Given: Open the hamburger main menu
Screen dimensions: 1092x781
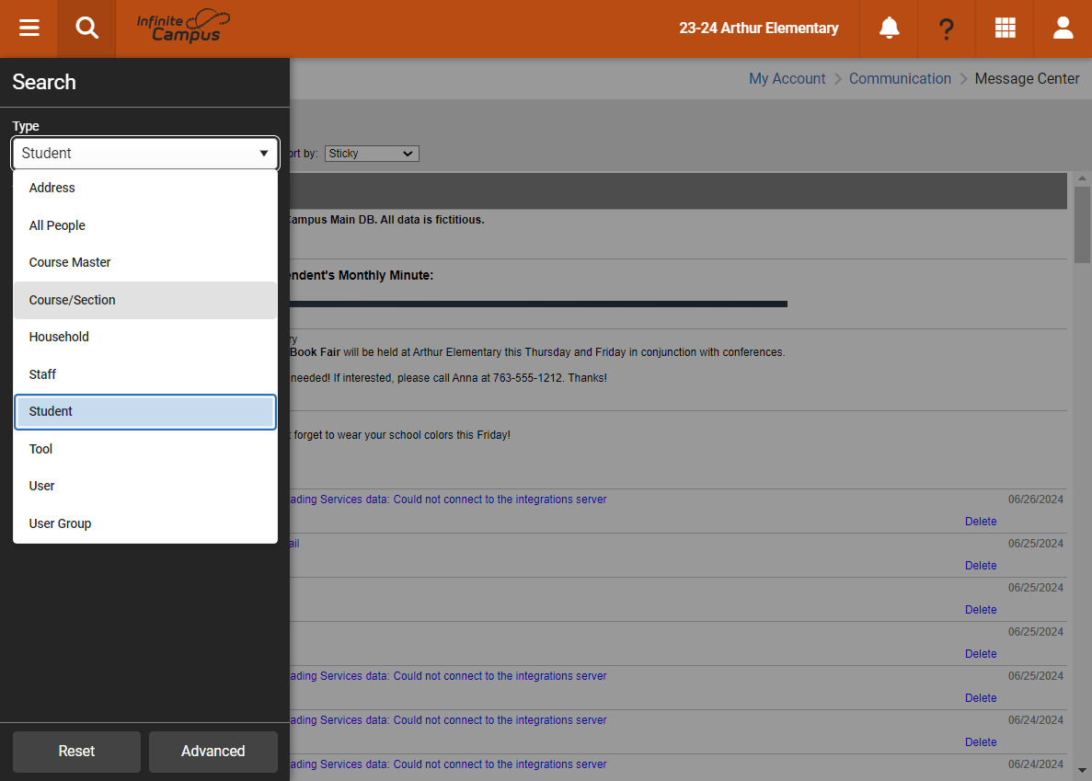Looking at the screenshot, I should (29, 29).
